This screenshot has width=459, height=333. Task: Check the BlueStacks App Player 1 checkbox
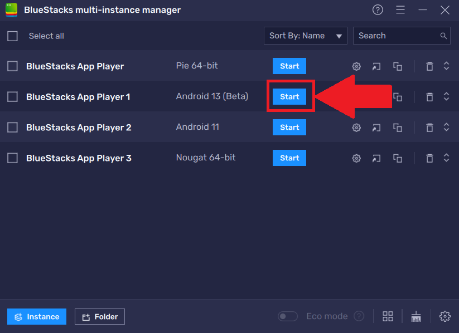tap(12, 96)
